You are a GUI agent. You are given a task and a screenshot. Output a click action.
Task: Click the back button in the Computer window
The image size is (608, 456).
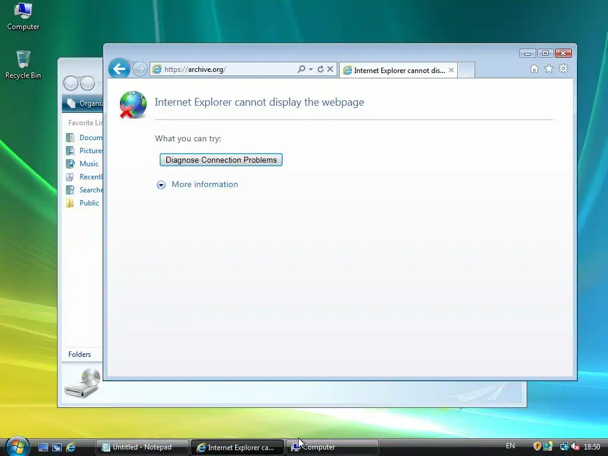point(71,83)
